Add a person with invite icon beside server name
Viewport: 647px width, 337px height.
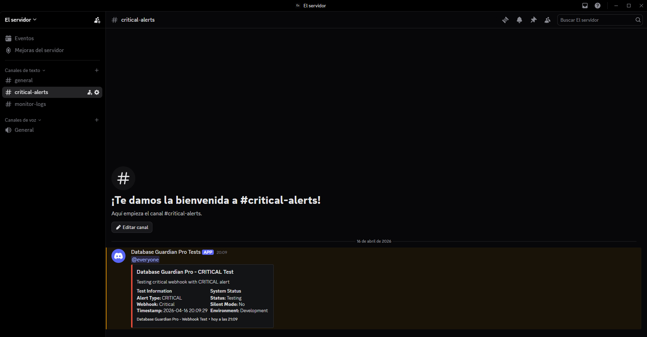coord(97,20)
